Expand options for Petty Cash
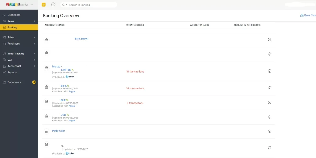 click(x=270, y=131)
